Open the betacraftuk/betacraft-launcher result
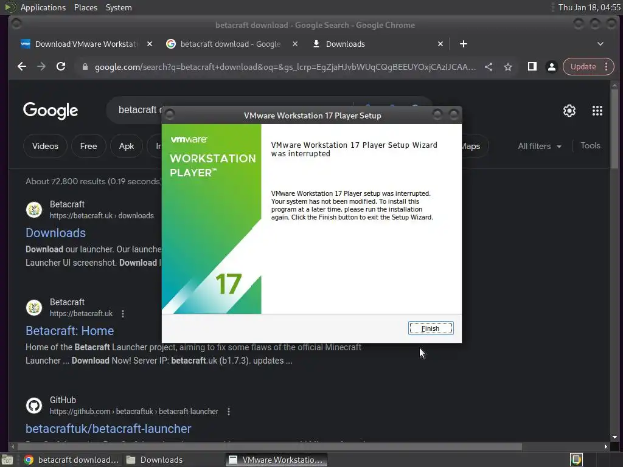This screenshot has height=467, width=623. pos(108,429)
